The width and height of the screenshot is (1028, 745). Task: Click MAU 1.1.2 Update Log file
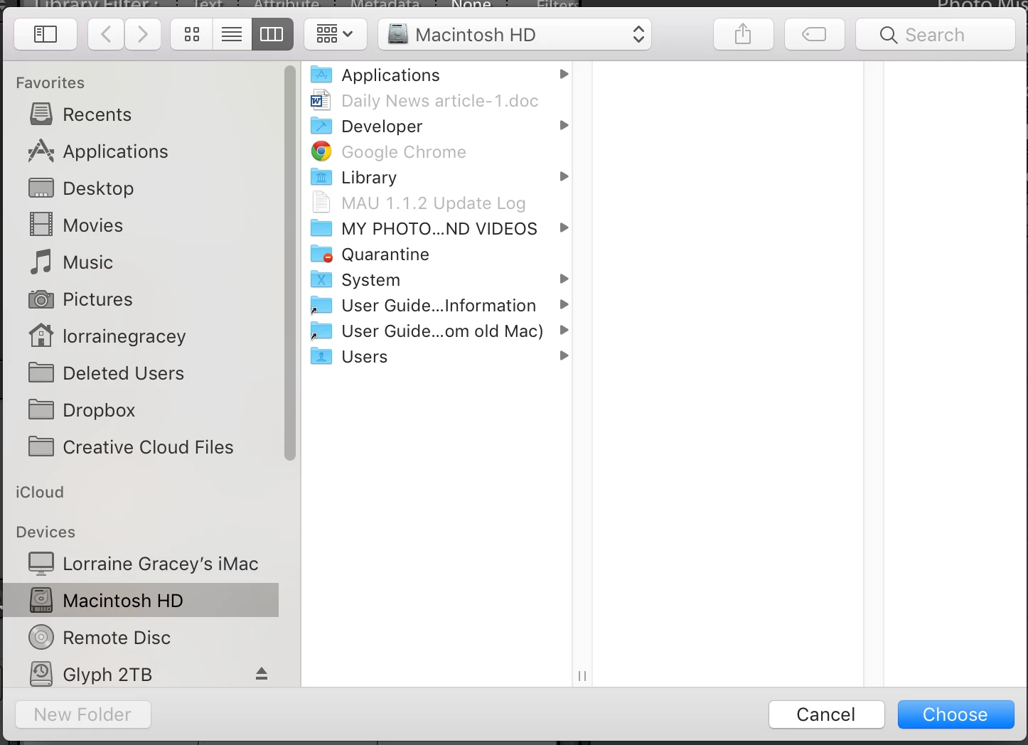tap(437, 203)
